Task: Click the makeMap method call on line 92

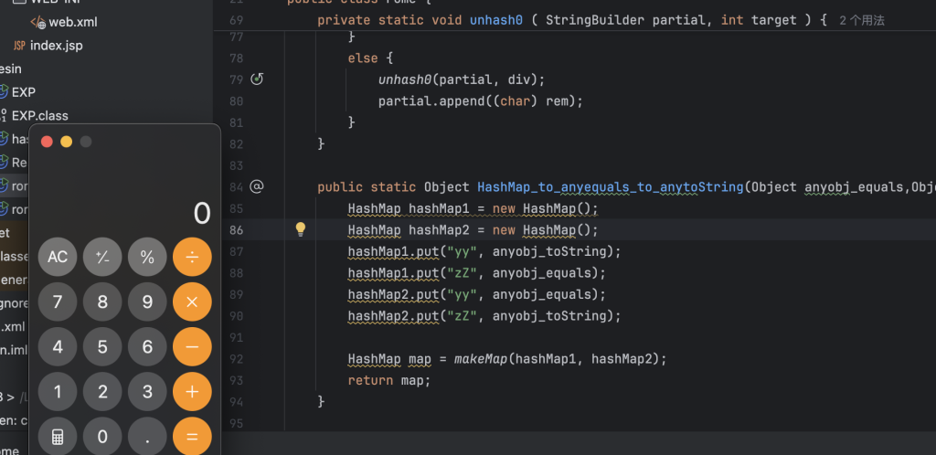Action: 481,359
